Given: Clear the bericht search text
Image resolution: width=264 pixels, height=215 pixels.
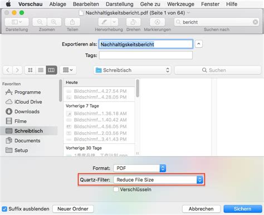Looking at the screenshot, I should (255, 22).
